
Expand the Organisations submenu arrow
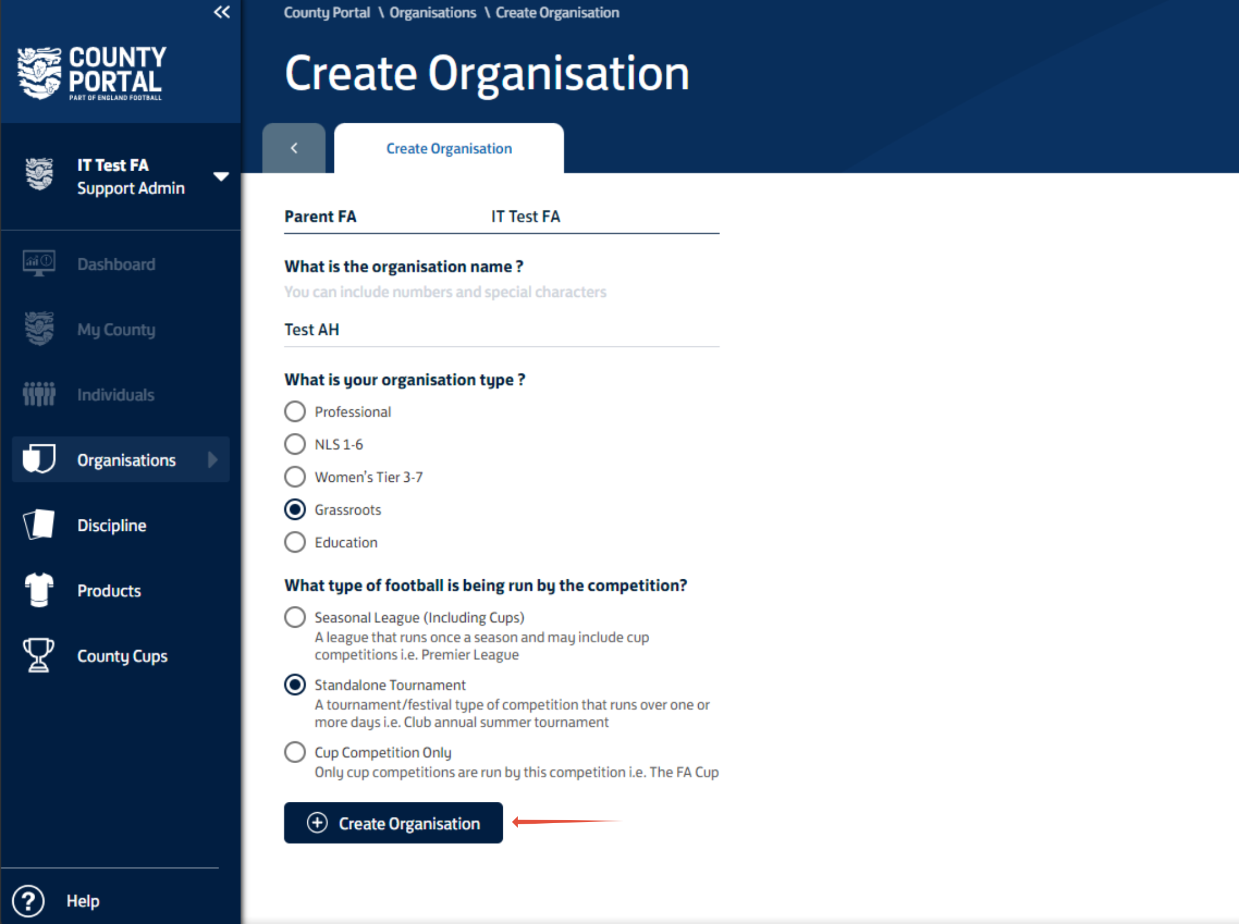pos(212,459)
